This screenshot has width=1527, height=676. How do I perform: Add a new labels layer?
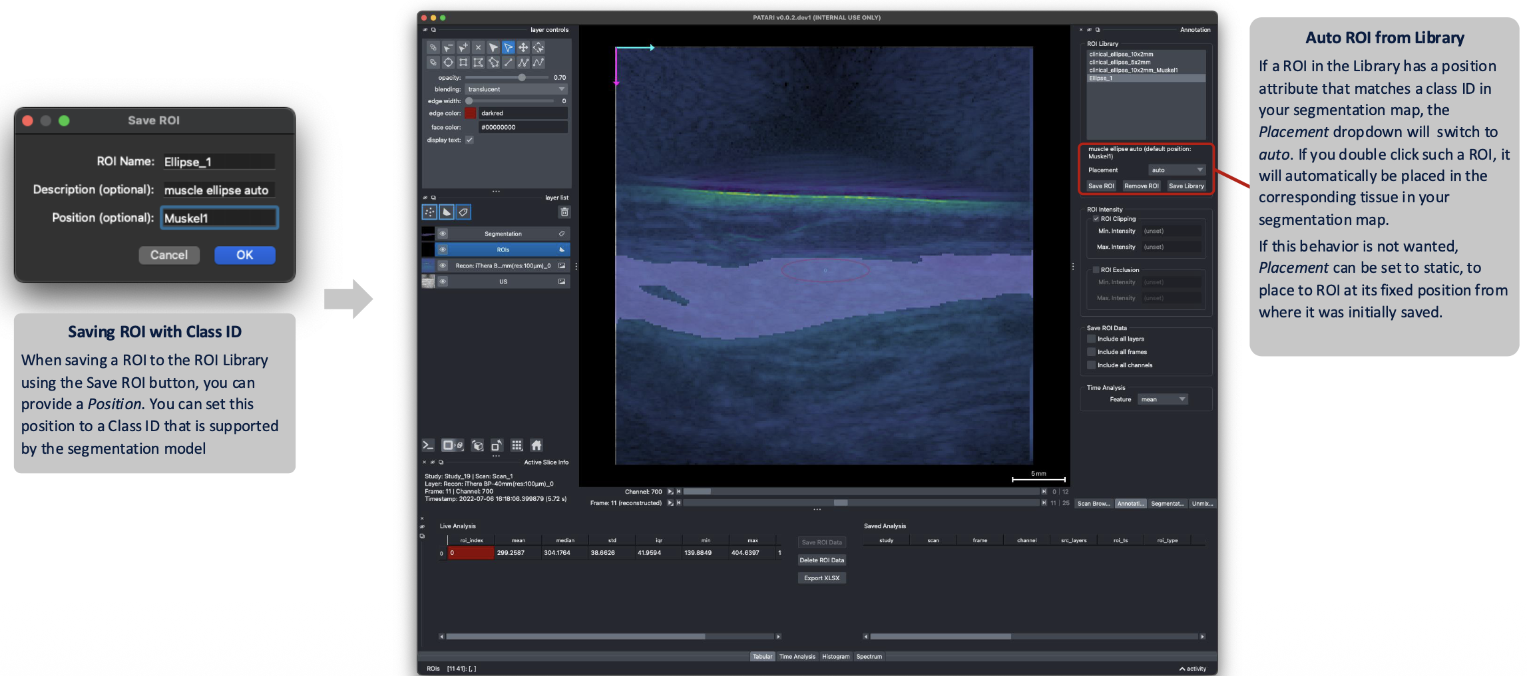(463, 212)
